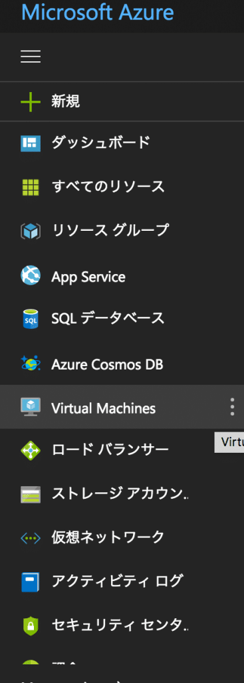The image size is (244, 683).
Task: Go to the Microsoft Azure home title
Action: [x=98, y=12]
